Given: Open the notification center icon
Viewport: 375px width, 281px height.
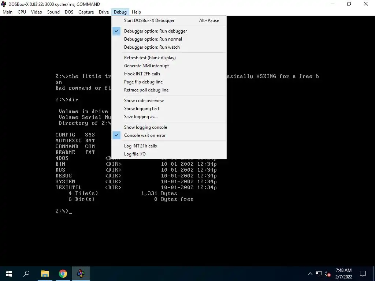Looking at the screenshot, I should (363, 274).
